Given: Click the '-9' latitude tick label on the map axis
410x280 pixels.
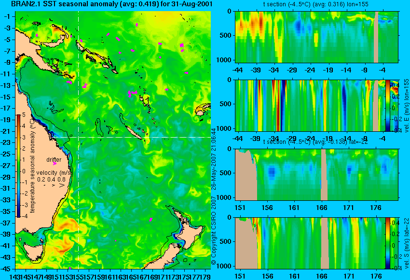Looking at the screenshot, I should click(x=7, y=62).
